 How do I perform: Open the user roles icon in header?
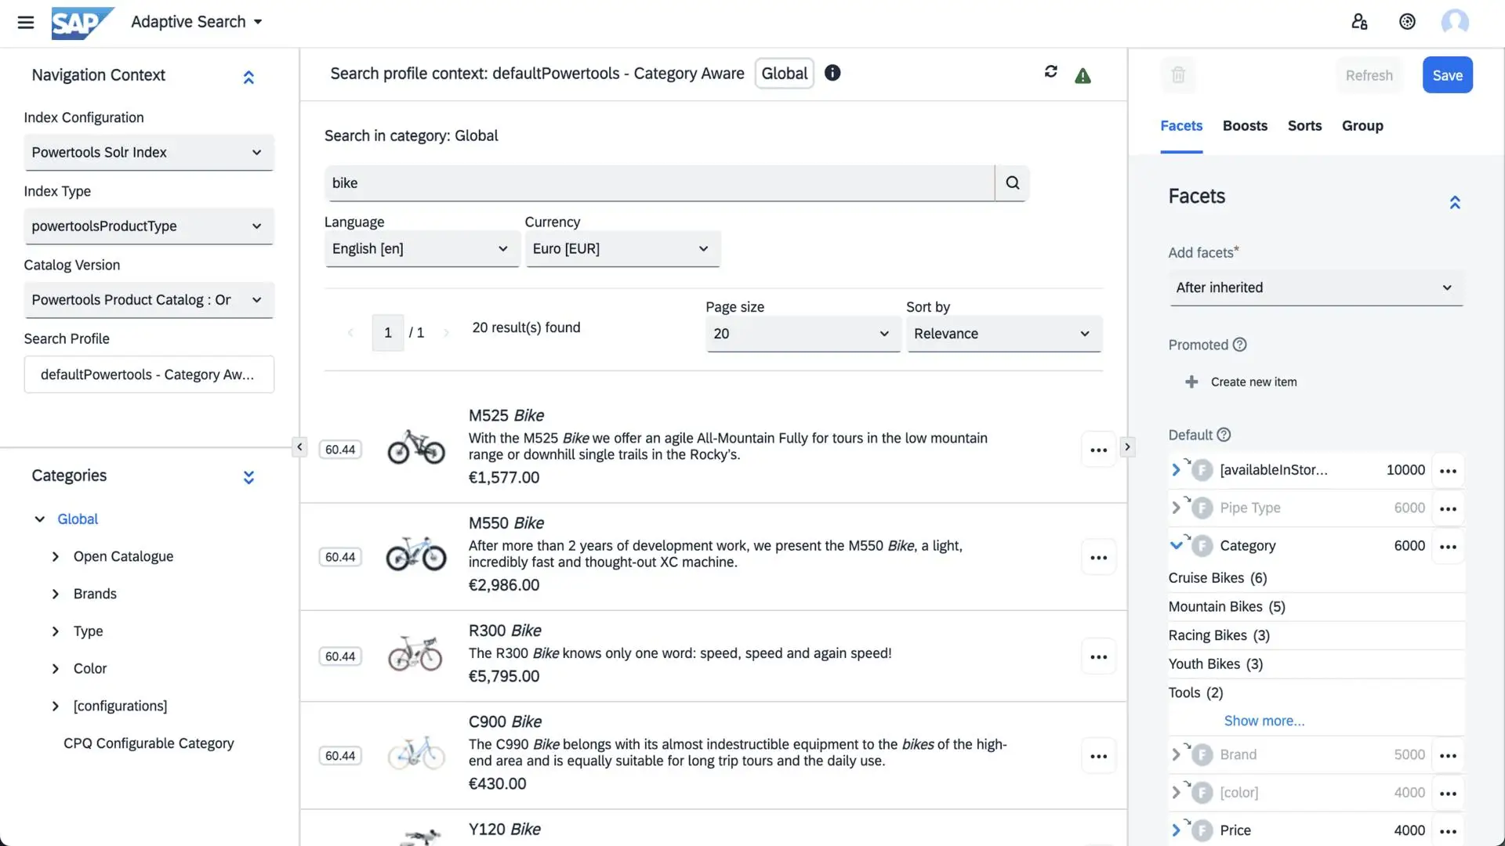click(1359, 22)
